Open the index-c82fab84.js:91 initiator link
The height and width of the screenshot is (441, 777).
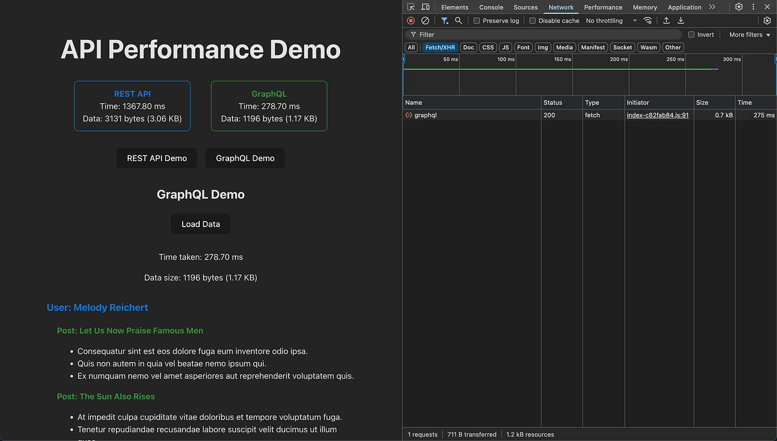click(x=658, y=115)
